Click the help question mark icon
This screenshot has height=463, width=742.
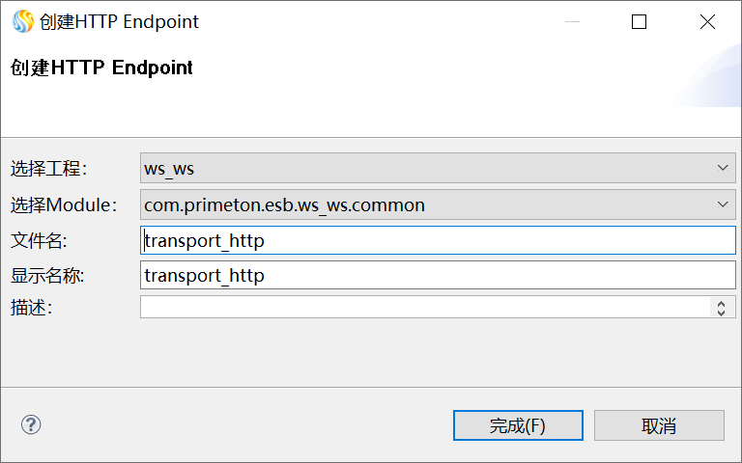pyautogui.click(x=31, y=424)
